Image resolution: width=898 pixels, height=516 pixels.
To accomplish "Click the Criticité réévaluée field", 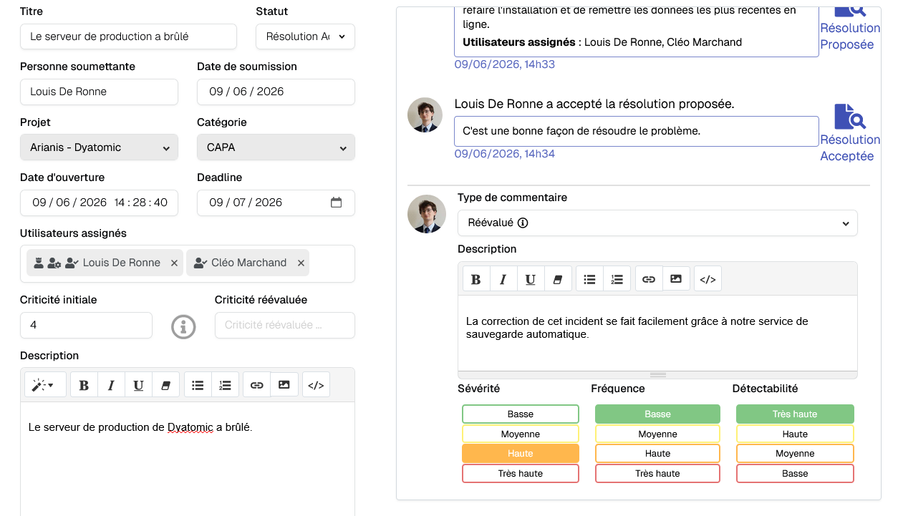I will [x=285, y=325].
